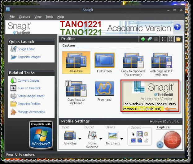193x164 pixels.
Task: Click the Organize Profiles folder icon
Action: (13, 104)
